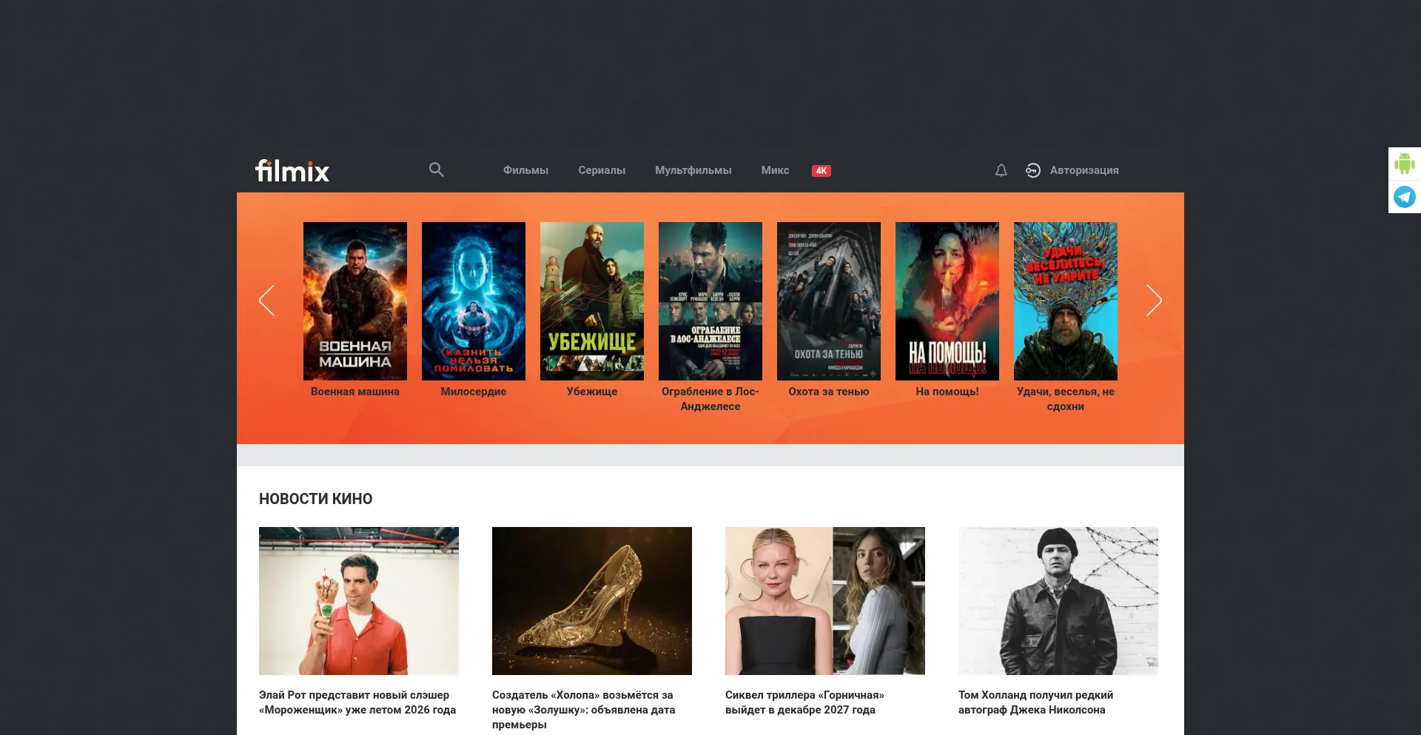This screenshot has width=1421, height=735.
Task: Open the Микс section
Action: pos(775,170)
